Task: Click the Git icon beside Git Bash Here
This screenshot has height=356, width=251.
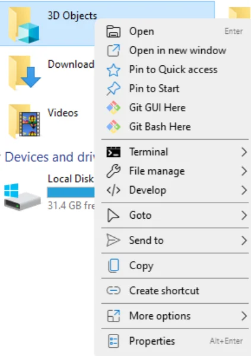Action: coord(113,127)
